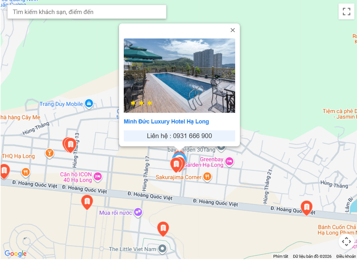The image size is (357, 260).
Task: Click contact number 0931 666 900 button
Action: 179,136
